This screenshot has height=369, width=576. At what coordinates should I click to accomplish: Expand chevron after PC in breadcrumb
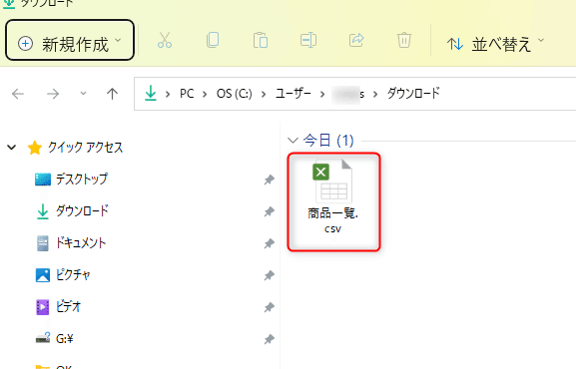(205, 95)
